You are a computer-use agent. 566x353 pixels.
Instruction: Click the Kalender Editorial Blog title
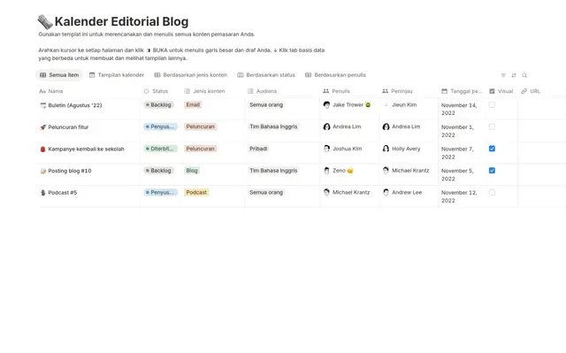coord(121,21)
